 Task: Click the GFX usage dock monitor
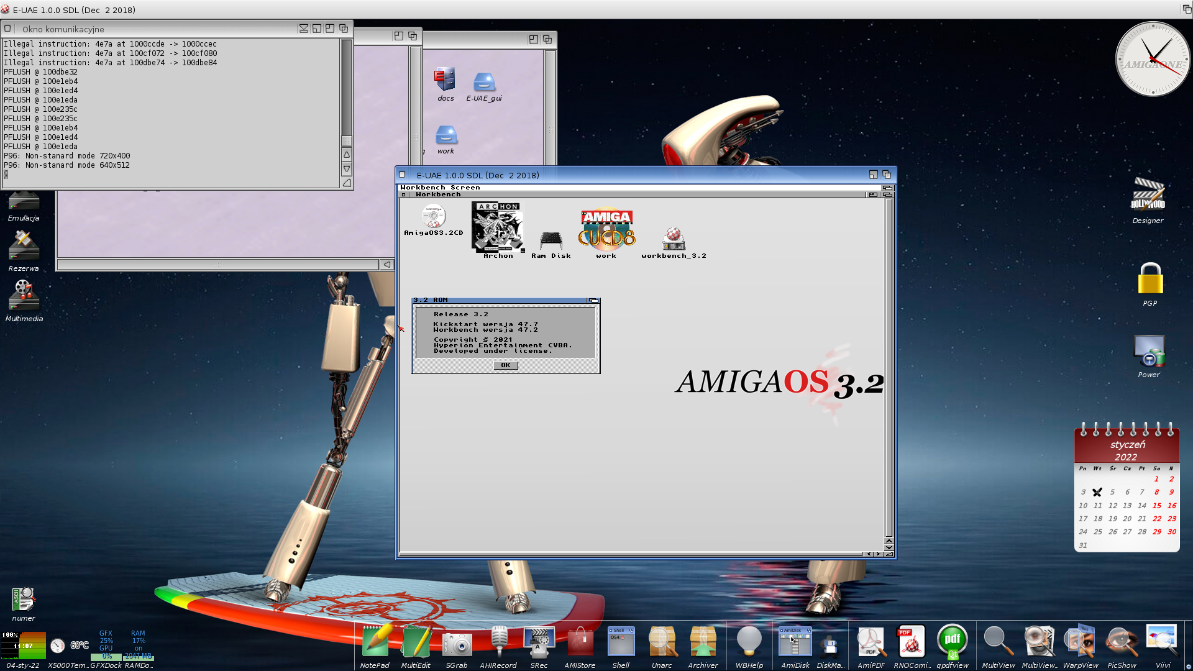[106, 646]
